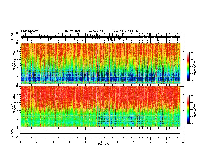Click the "-3" label on ch.1 color scale
This screenshot has height=159, width=206.
[192, 52]
